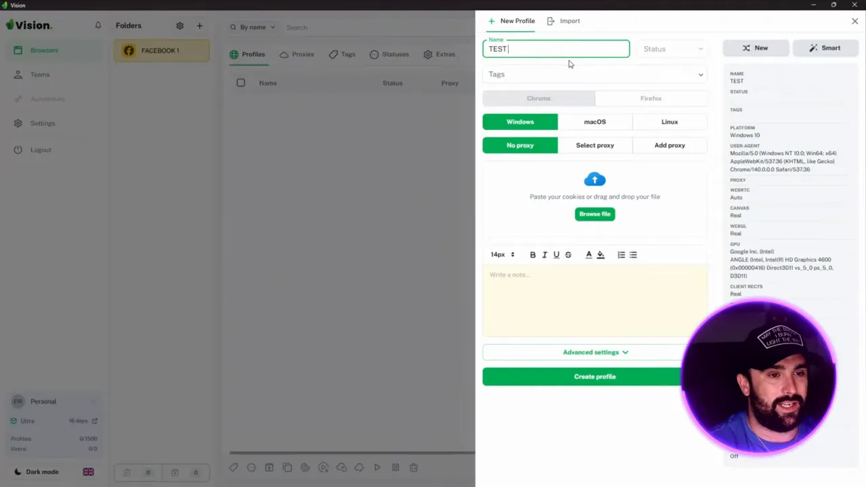Open the Status dropdown
The image size is (866, 487).
click(673, 48)
